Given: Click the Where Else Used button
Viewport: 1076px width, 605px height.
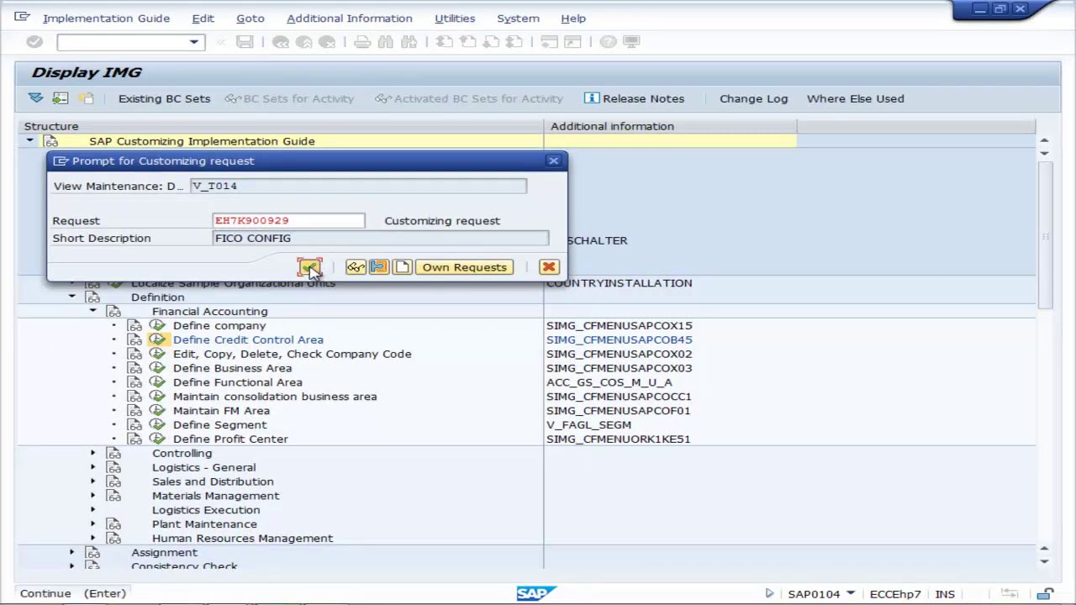Looking at the screenshot, I should click(x=855, y=98).
